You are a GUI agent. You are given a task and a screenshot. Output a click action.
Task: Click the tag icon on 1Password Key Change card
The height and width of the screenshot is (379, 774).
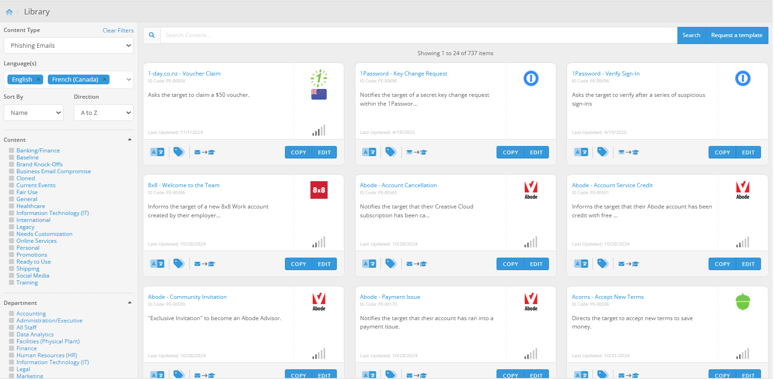pyautogui.click(x=391, y=152)
